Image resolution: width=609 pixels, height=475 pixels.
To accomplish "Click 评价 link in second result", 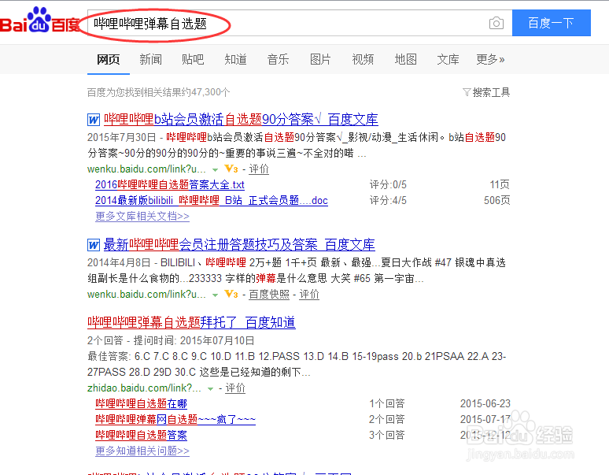I will click(309, 295).
